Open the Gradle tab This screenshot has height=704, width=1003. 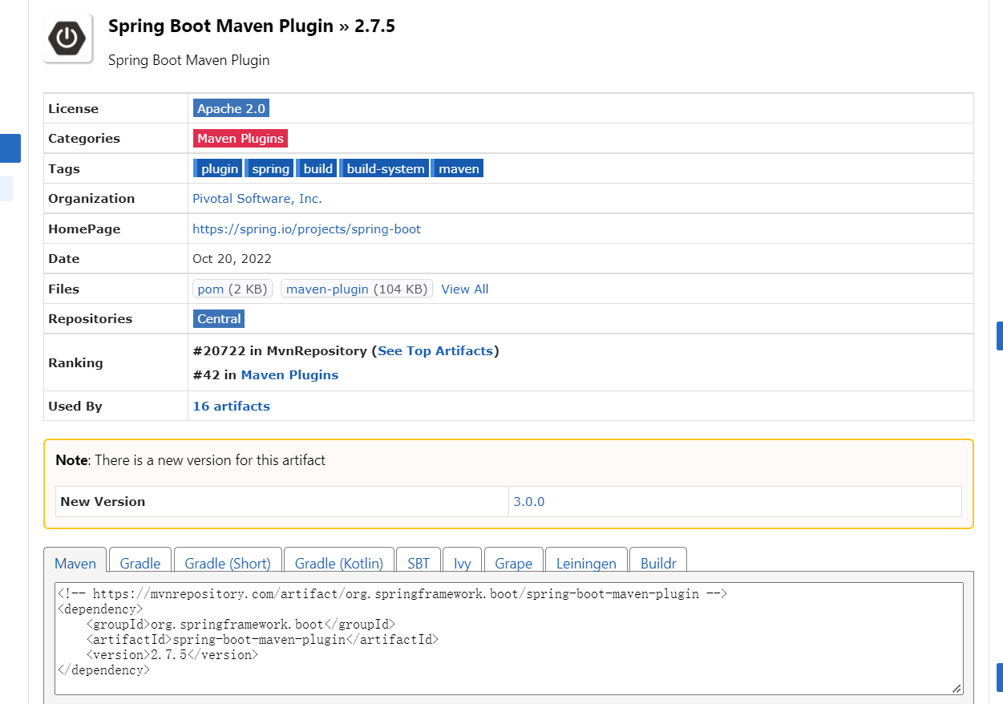tap(140, 564)
